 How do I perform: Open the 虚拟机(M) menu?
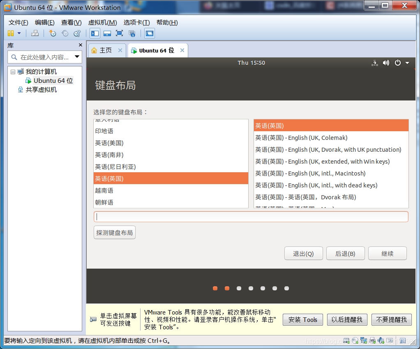click(103, 23)
